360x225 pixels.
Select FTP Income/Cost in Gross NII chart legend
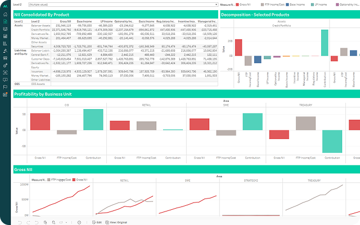[59, 180]
